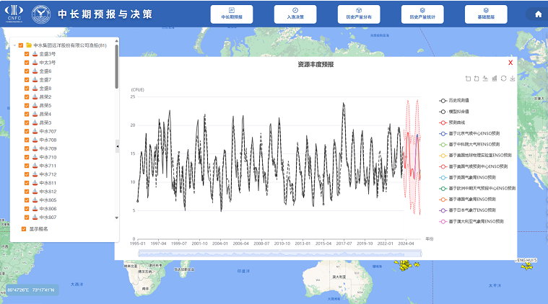Click vessel list scroll-down arrow
The image size is (548, 304).
tap(117, 217)
